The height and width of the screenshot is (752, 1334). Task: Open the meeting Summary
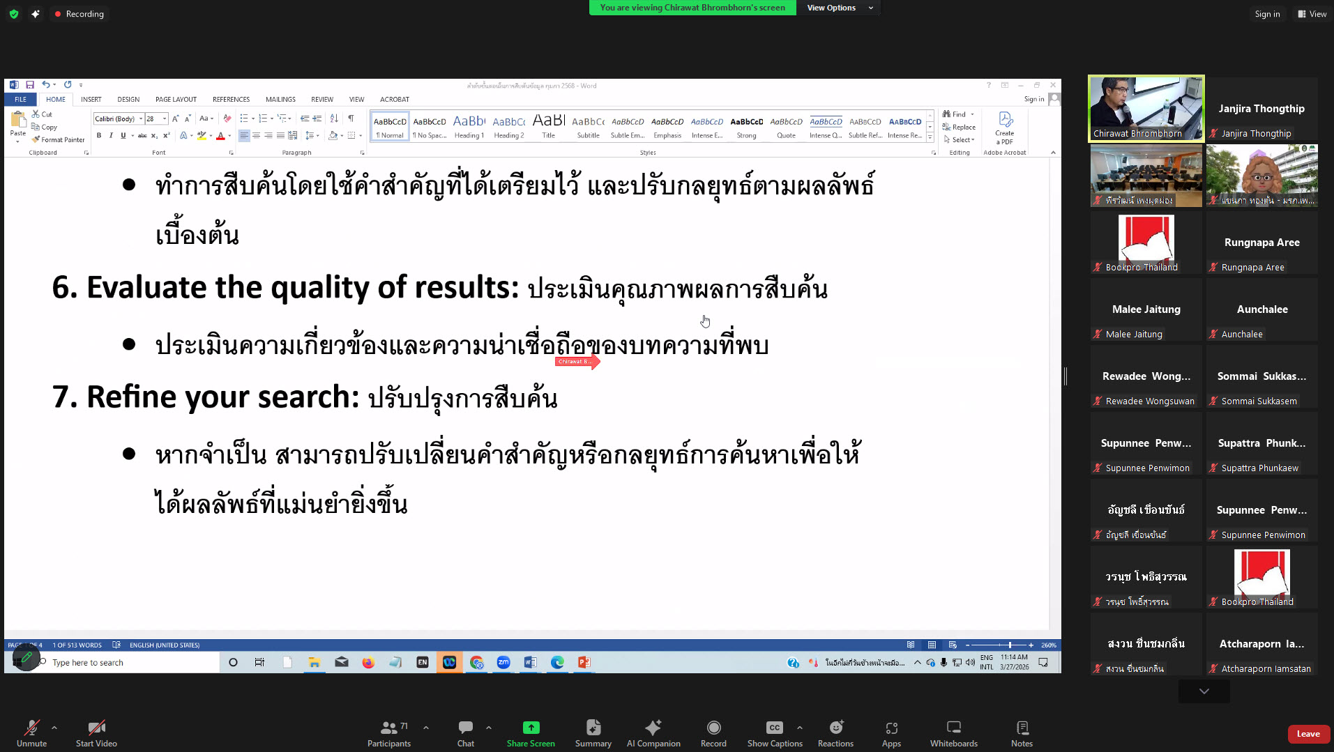(593, 733)
